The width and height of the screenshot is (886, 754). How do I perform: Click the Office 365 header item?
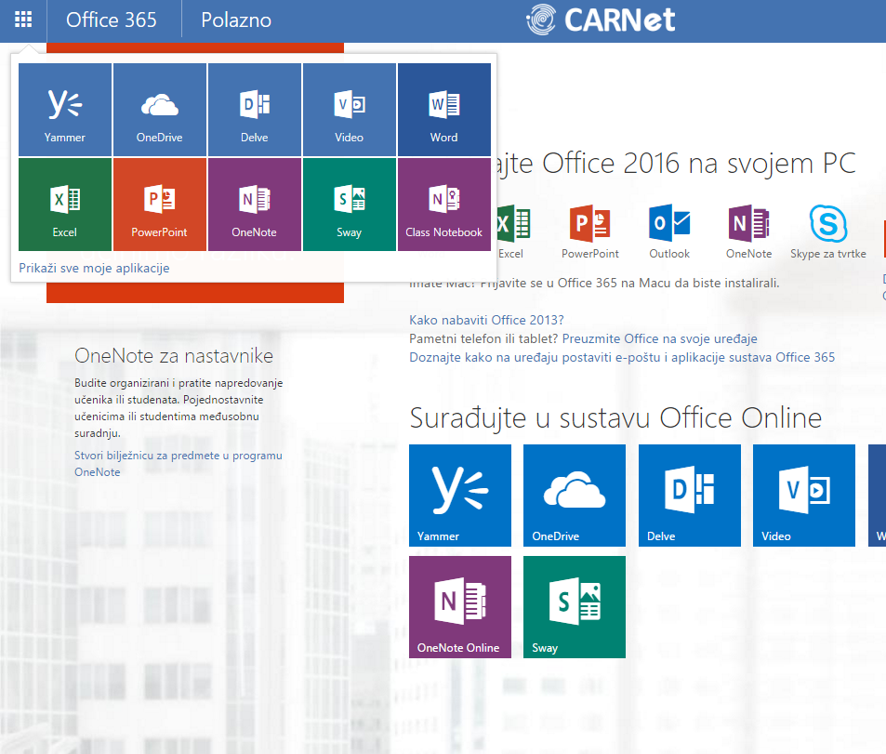pos(112,20)
